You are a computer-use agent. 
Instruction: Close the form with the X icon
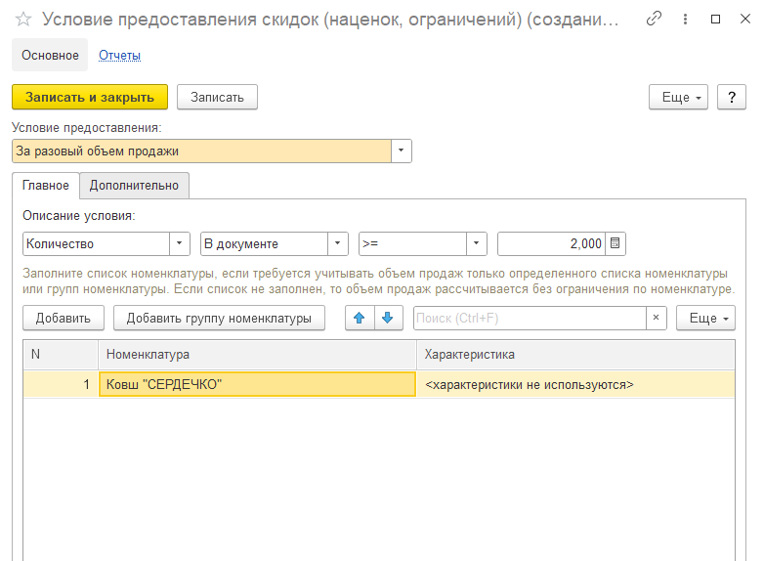click(x=745, y=19)
